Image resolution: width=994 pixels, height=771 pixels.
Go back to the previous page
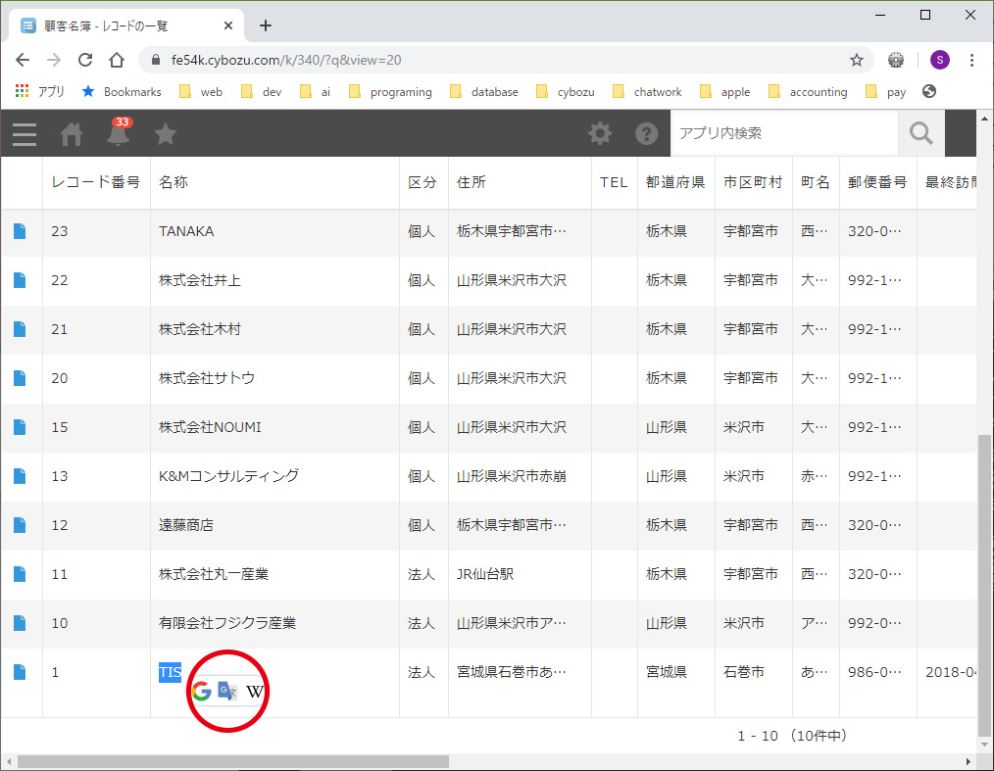23,60
